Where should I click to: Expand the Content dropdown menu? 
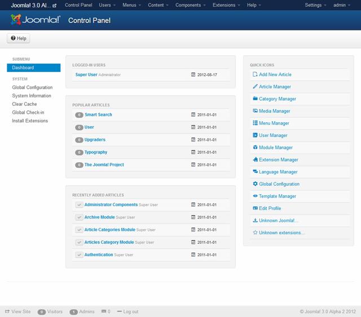tap(158, 5)
